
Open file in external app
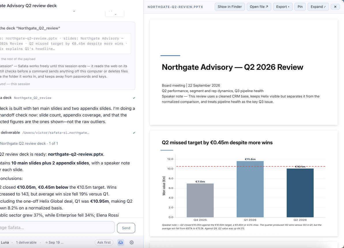[x=259, y=7]
